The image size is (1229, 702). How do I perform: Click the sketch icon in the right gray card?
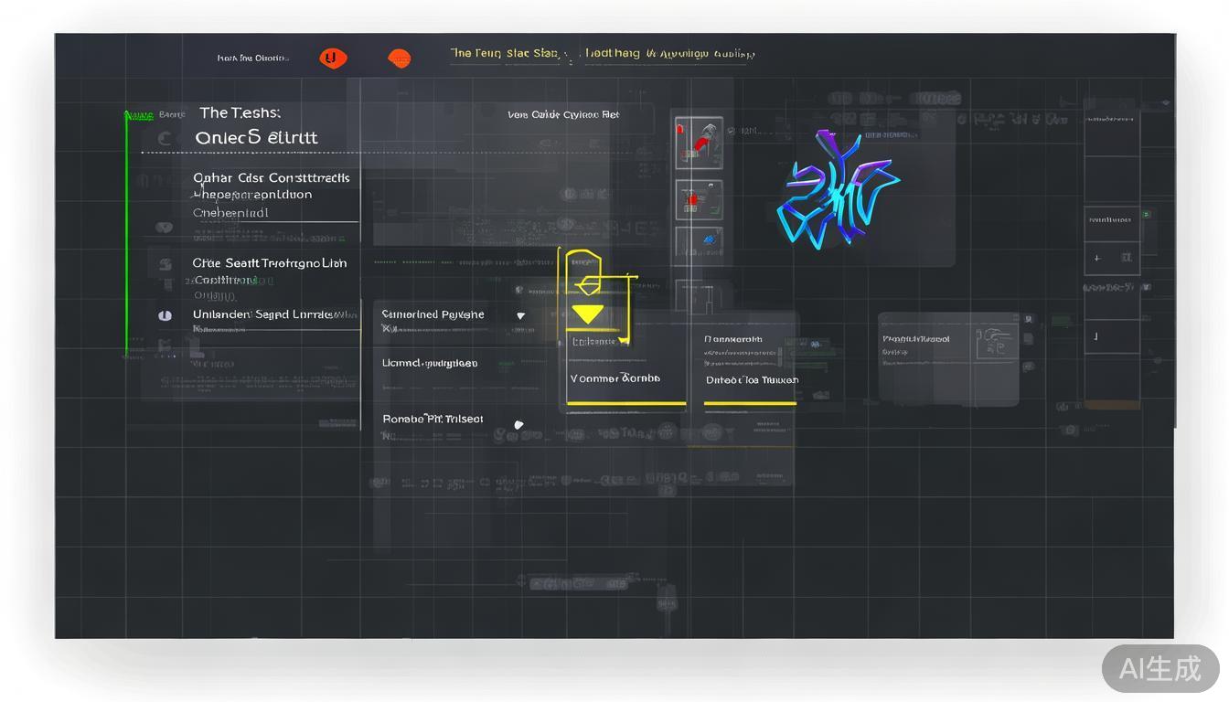tap(995, 342)
